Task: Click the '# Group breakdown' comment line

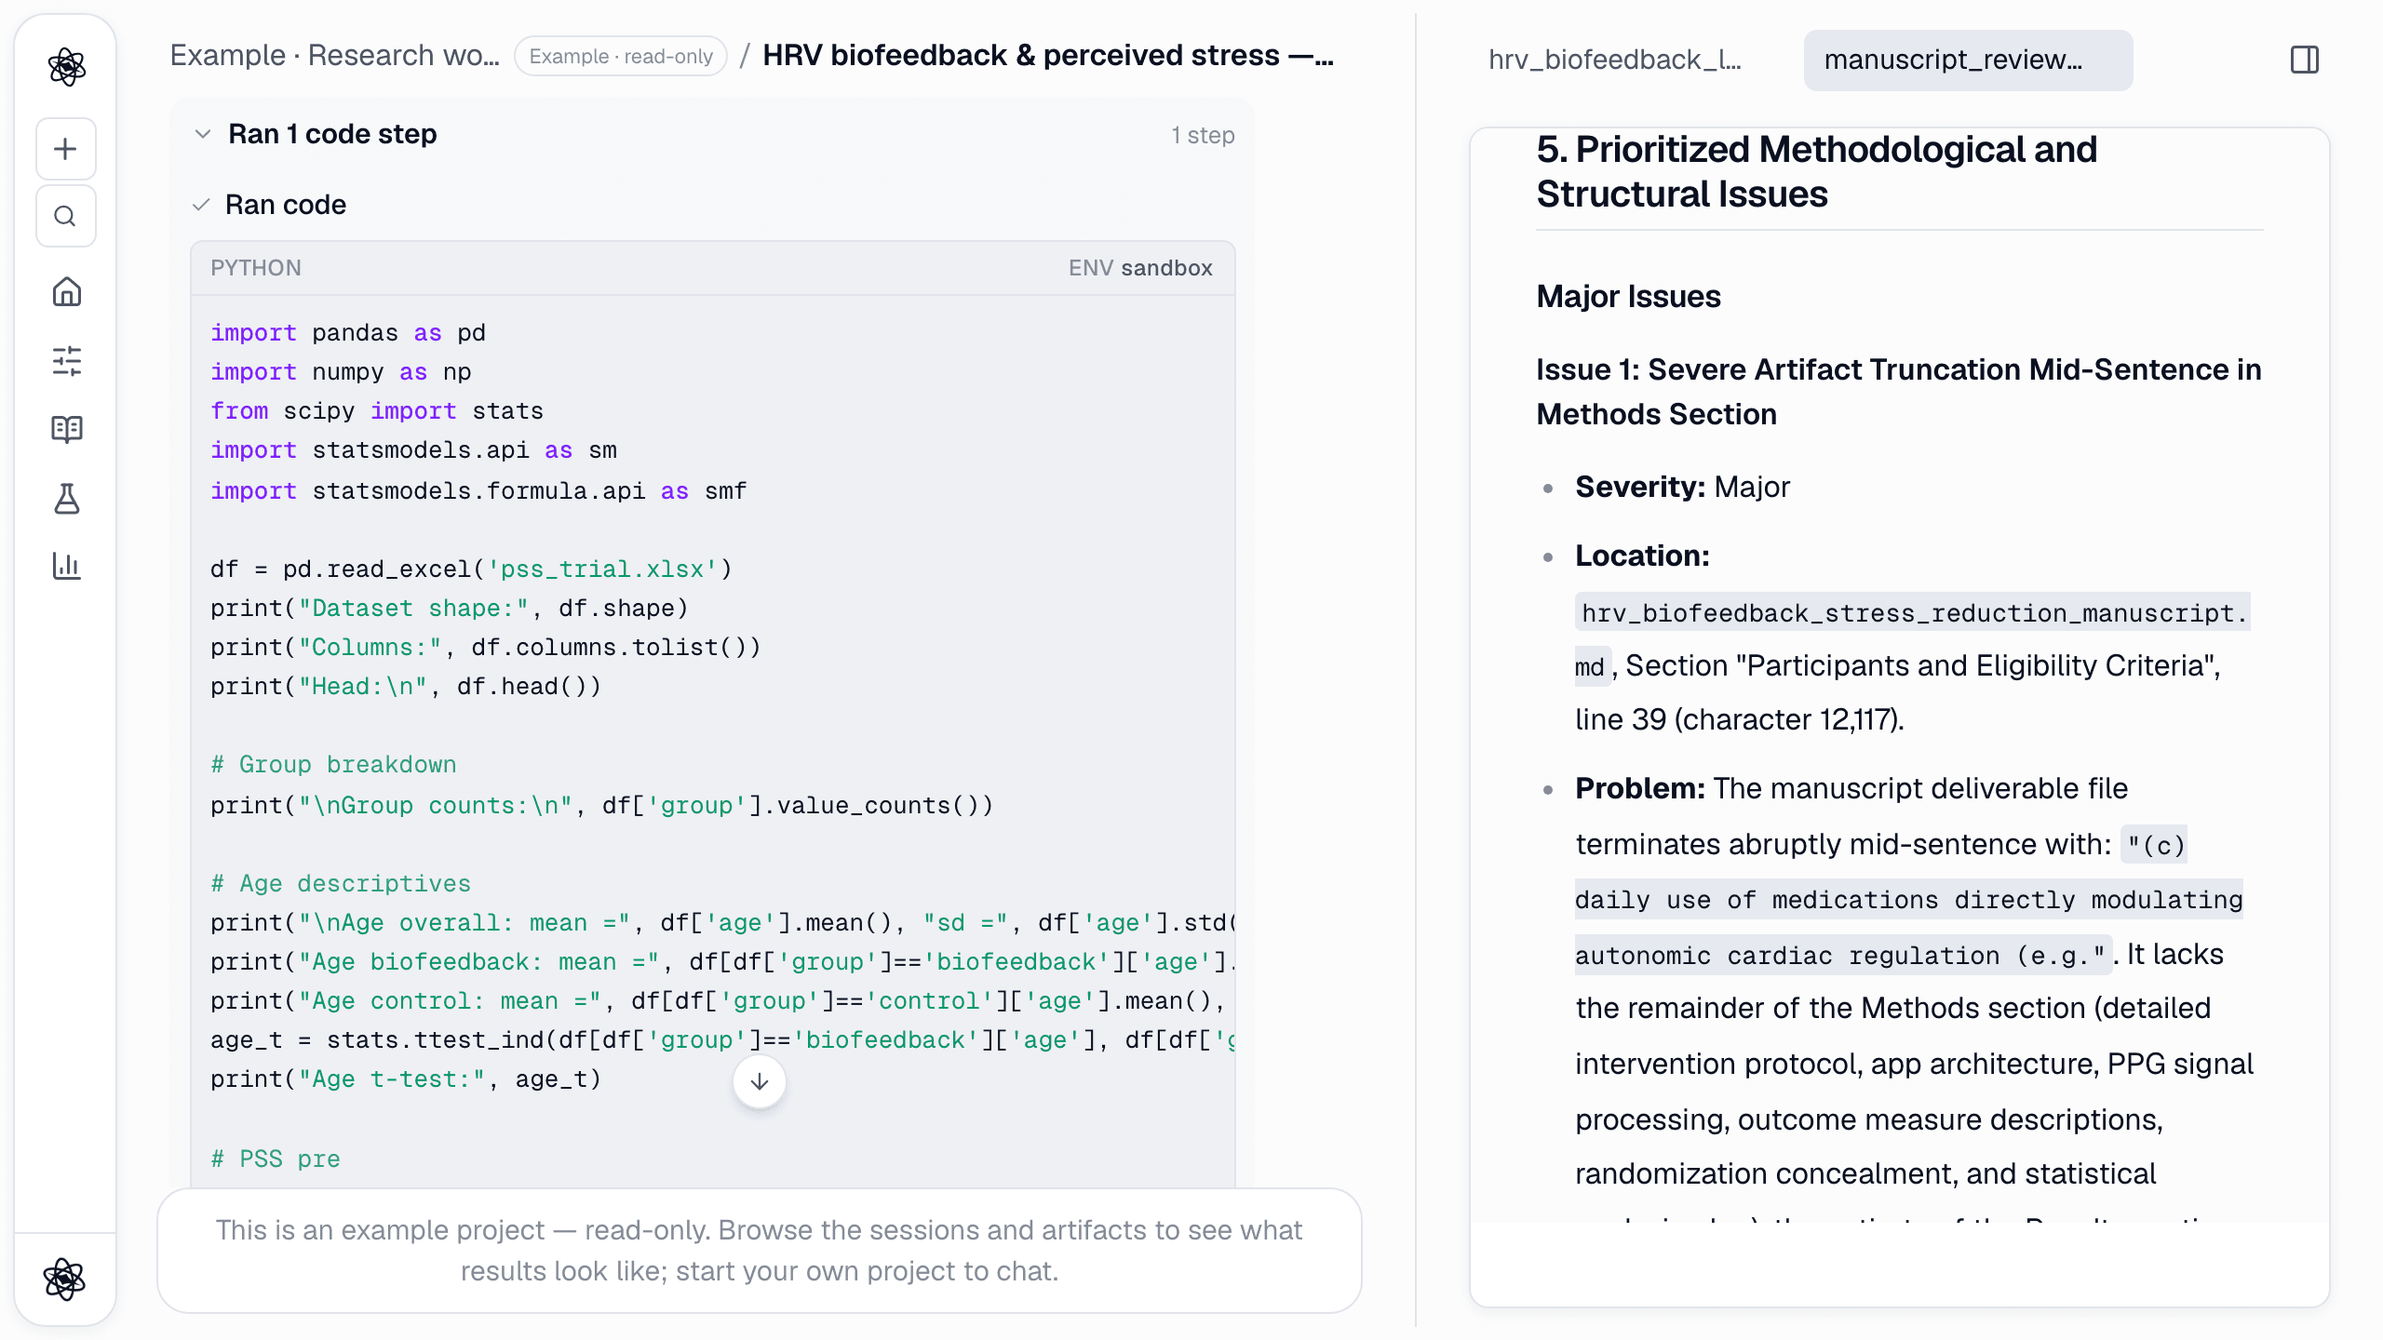Action: click(333, 765)
